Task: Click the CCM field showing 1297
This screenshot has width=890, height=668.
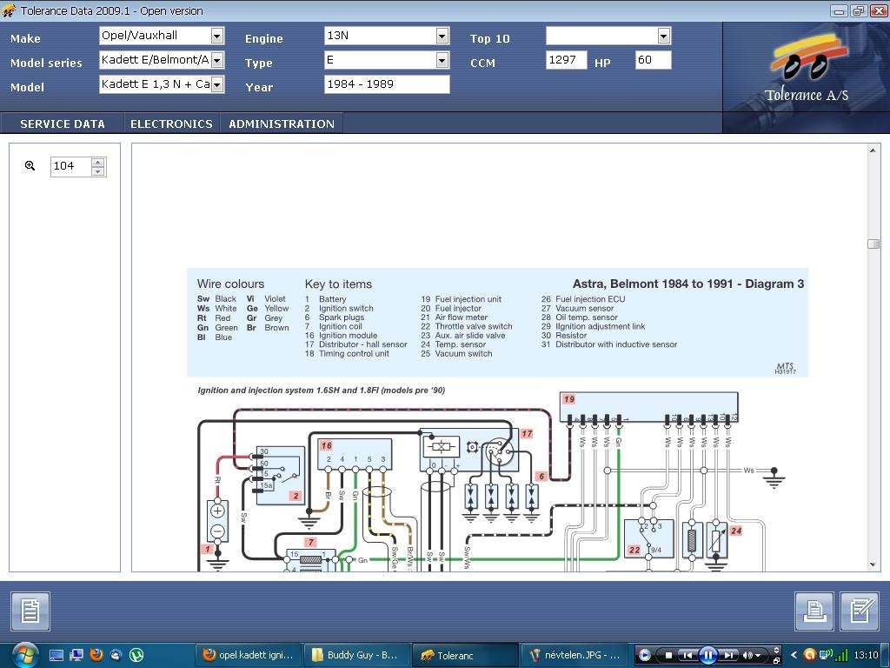Action: click(566, 60)
